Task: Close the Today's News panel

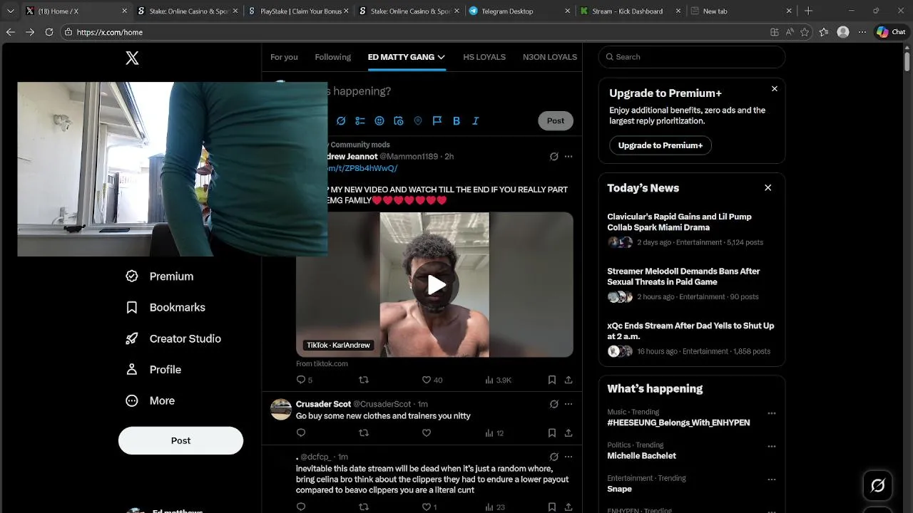Action: tap(768, 188)
